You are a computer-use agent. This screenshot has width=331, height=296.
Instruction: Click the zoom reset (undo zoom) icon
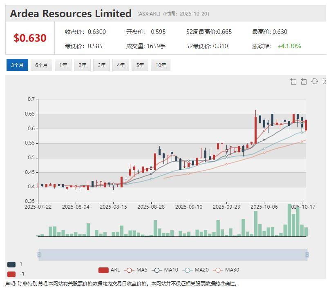tap(304, 81)
